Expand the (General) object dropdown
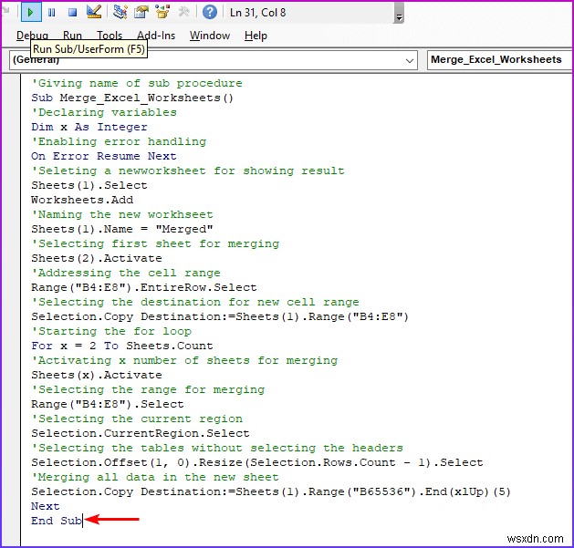Viewport: 574px width, 548px height. pos(410,60)
